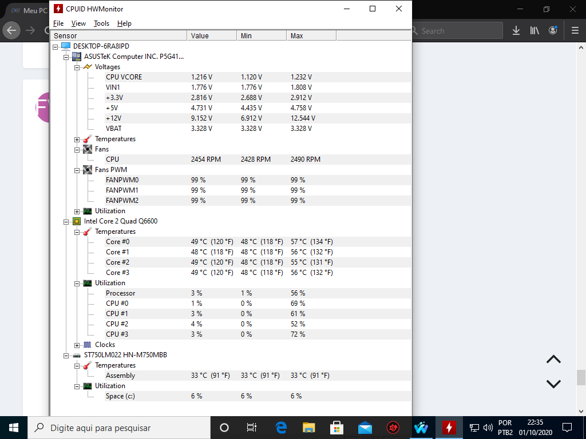Click the page scroll-up chevron button
The height and width of the screenshot is (439, 586).
553,360
